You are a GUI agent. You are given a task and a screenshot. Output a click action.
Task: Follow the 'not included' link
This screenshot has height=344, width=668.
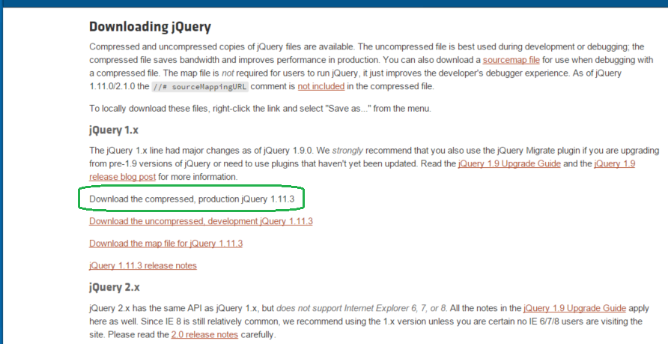coord(321,86)
